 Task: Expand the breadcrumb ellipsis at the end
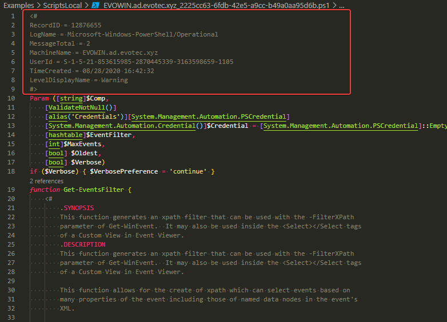(342, 5)
